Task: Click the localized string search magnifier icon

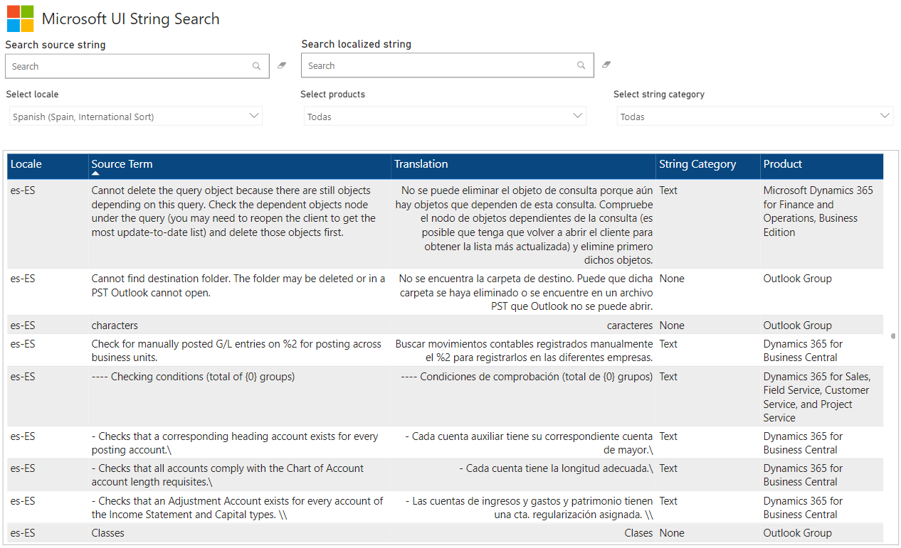Action: [581, 65]
